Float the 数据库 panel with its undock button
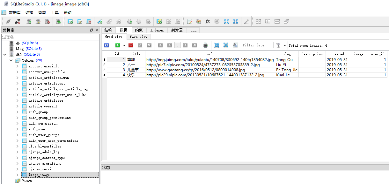The image size is (389, 184). [x=92, y=30]
